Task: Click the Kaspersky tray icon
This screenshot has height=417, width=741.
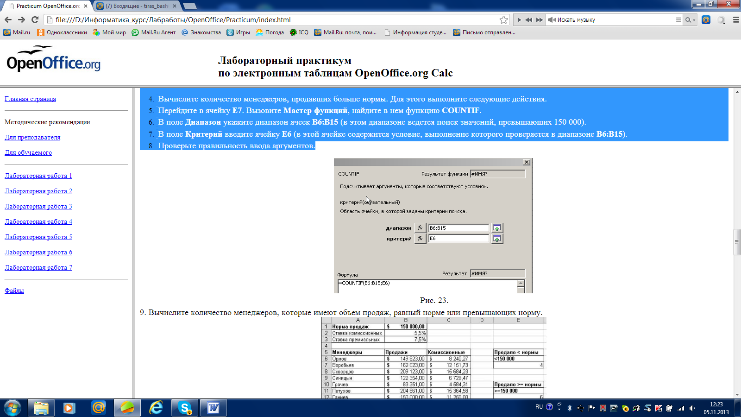Action: coord(659,408)
